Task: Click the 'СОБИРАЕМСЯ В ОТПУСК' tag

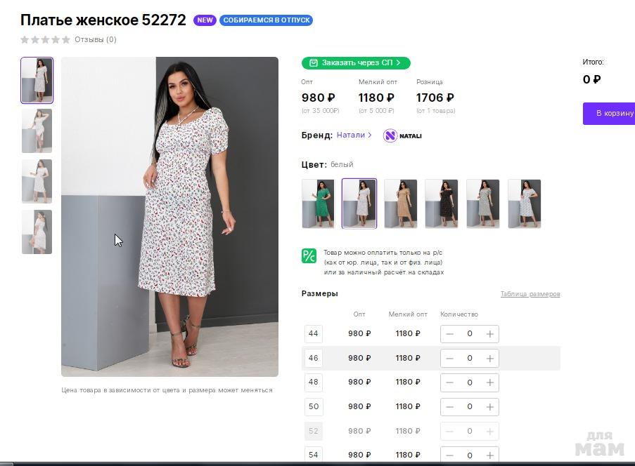Action: pyautogui.click(x=266, y=20)
